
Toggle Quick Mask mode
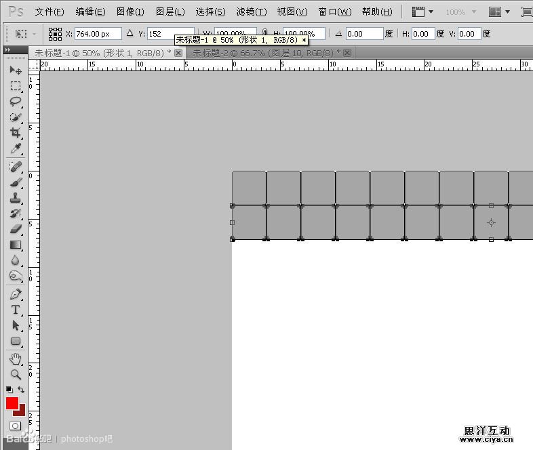pyautogui.click(x=15, y=426)
